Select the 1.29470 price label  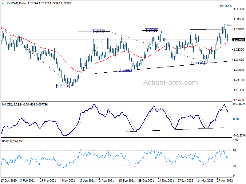point(99,31)
